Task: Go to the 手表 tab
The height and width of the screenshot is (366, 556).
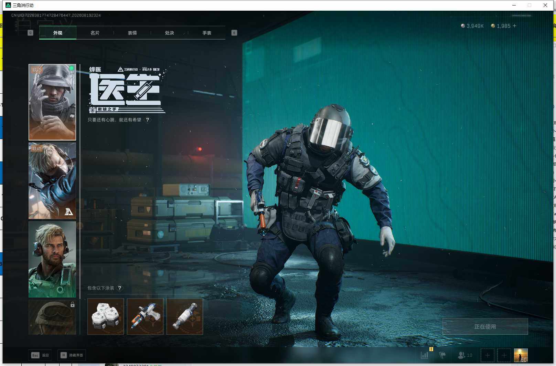Action: [207, 33]
